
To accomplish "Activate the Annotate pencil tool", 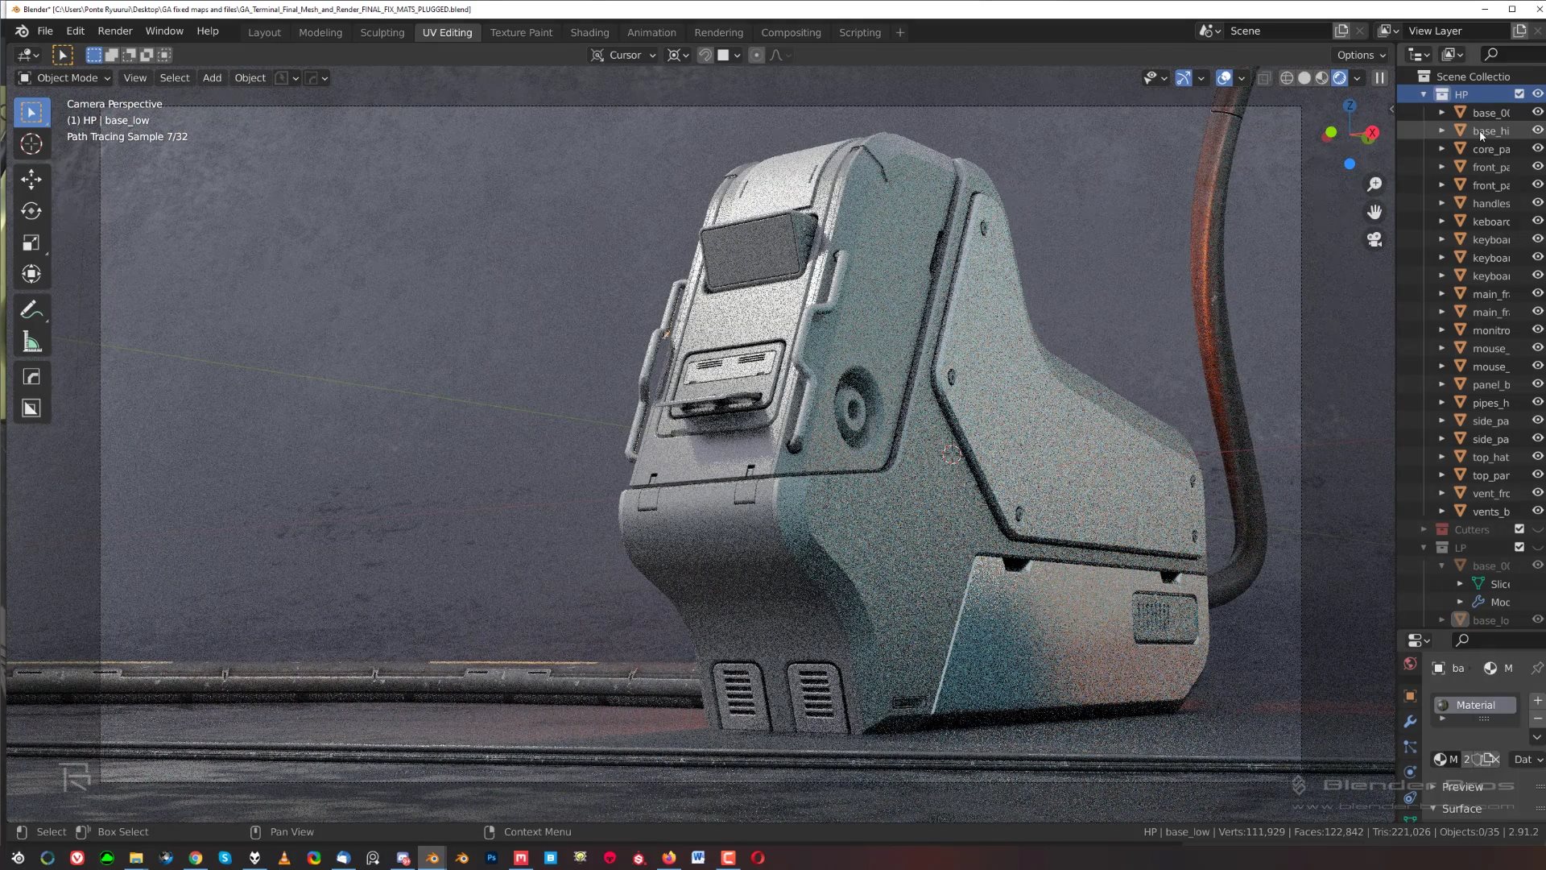I will [x=30, y=309].
